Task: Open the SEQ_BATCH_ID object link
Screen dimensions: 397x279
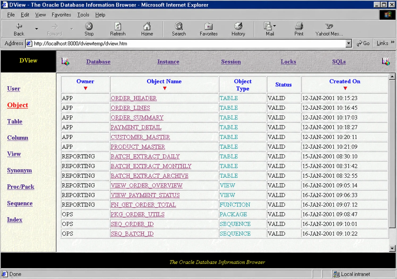Action: (132, 234)
